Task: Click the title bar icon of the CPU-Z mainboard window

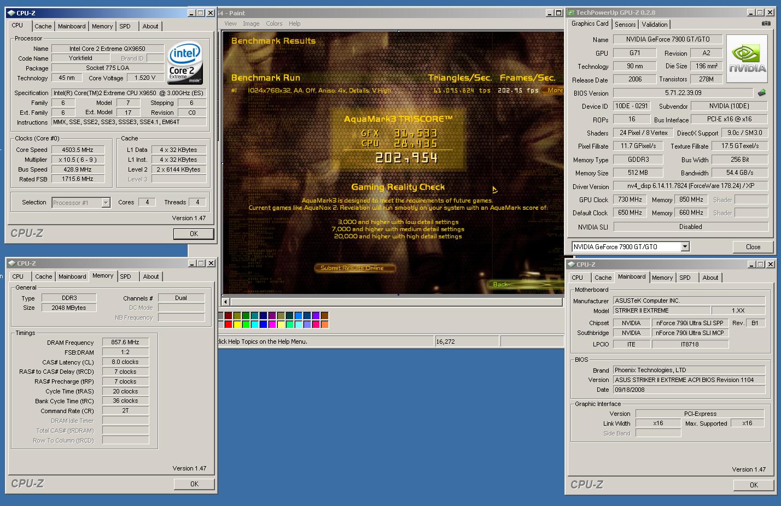Action: (572, 264)
